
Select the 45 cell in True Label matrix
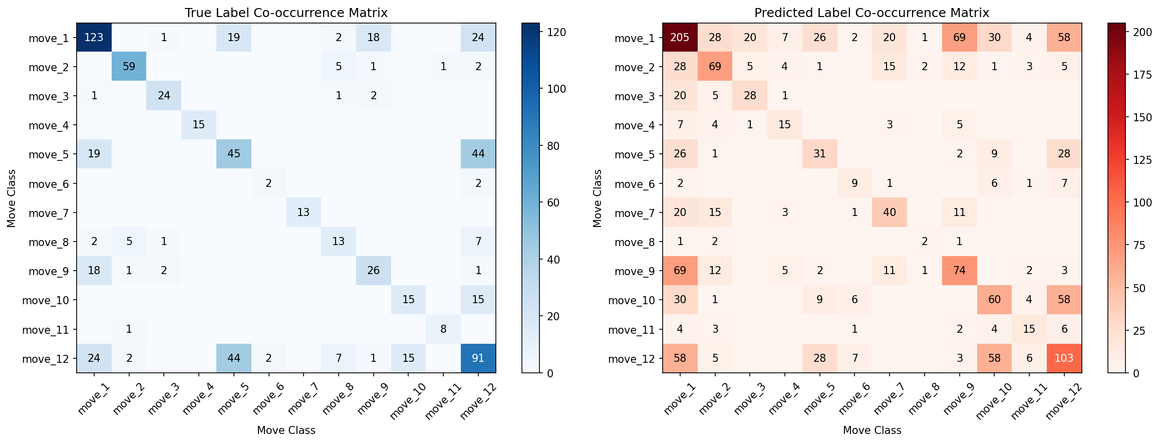234,154
